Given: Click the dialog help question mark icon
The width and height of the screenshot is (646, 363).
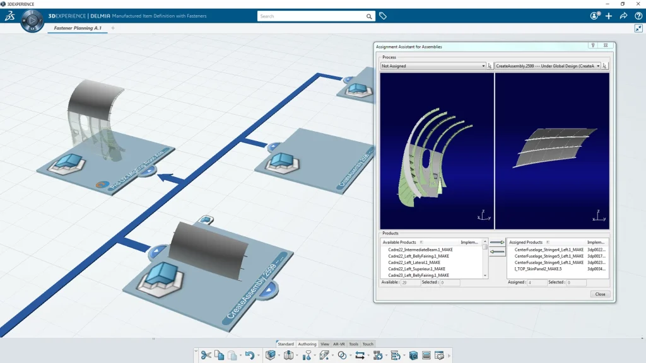Looking at the screenshot, I should click(593, 45).
